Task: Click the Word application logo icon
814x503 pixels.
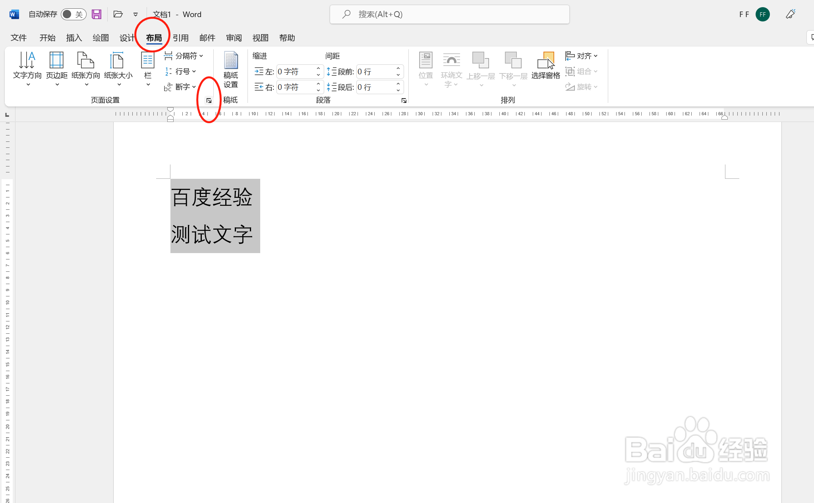Action: [14, 14]
